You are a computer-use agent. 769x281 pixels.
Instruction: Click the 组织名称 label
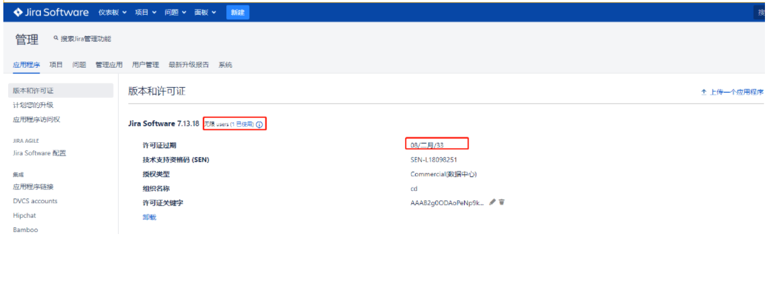pyautogui.click(x=156, y=188)
